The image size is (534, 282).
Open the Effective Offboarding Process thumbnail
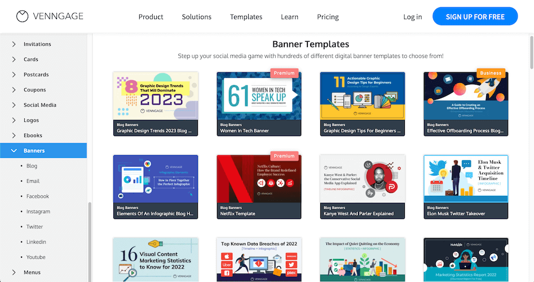point(466,96)
